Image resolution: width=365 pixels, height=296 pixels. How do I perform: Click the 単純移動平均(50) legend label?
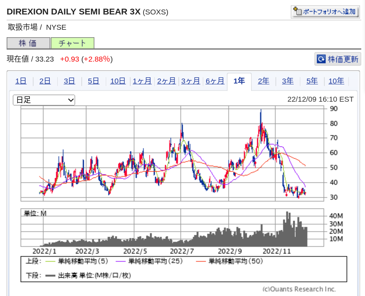pos(236,261)
